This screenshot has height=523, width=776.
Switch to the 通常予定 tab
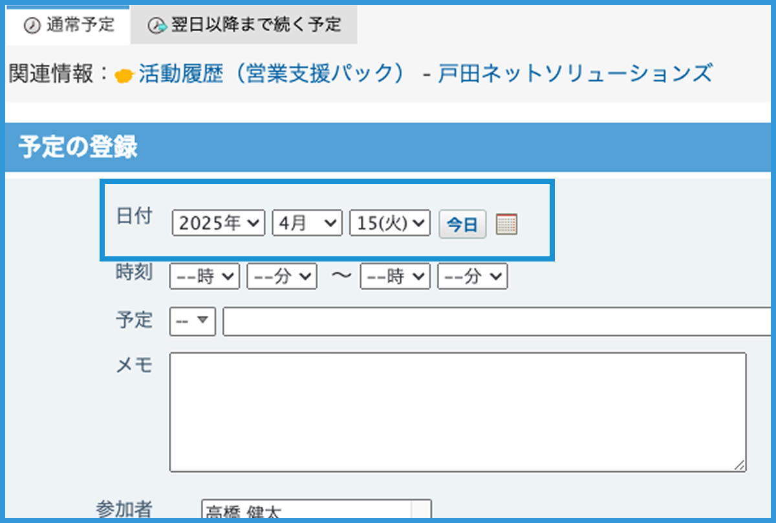point(69,25)
